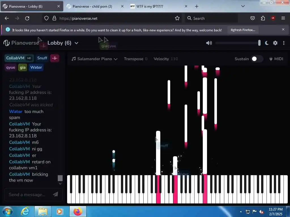290x217 pixels.
Task: Open Windows Start button
Action: pos(7,211)
